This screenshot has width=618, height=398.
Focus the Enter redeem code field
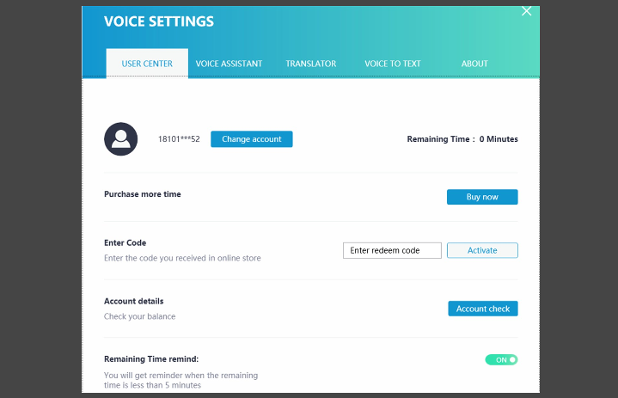click(392, 250)
